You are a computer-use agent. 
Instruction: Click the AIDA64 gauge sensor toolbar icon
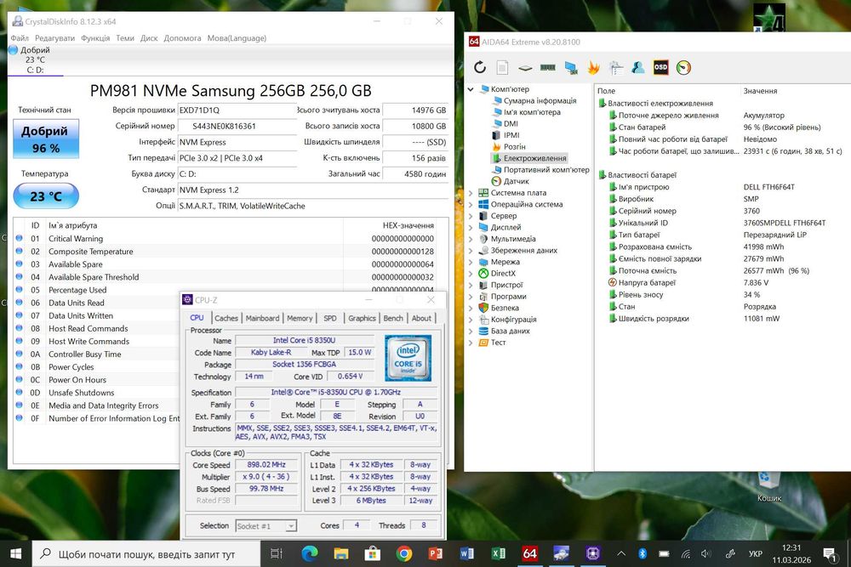[683, 67]
